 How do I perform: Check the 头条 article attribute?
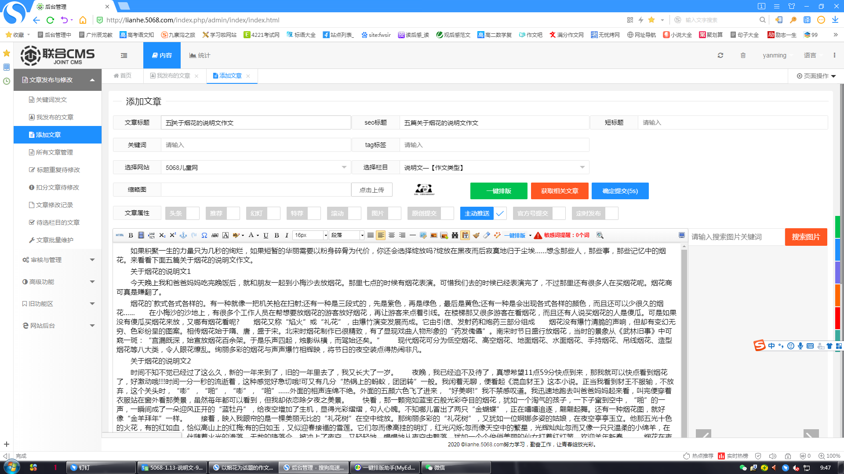(x=192, y=213)
